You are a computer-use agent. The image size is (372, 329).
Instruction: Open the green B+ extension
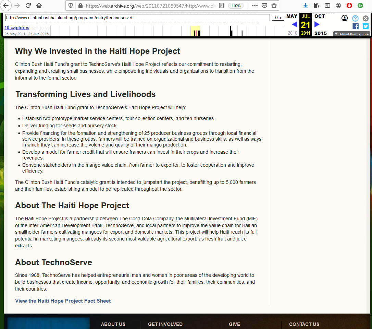tap(360, 6)
